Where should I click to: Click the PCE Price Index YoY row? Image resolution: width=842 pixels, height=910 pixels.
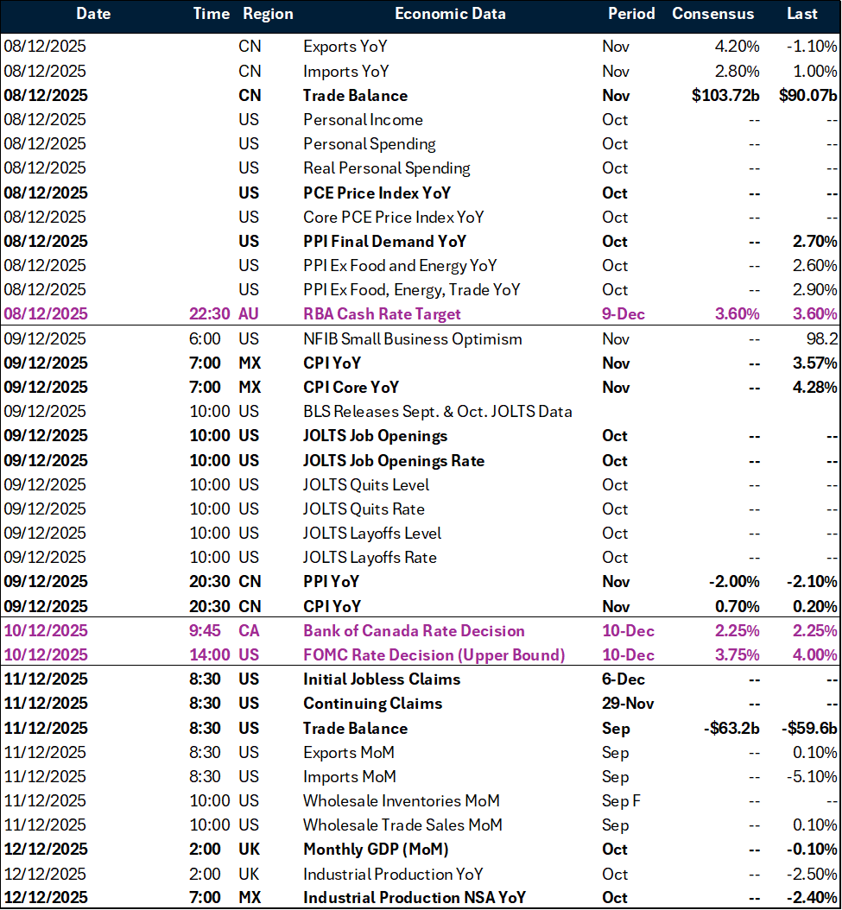click(375, 193)
